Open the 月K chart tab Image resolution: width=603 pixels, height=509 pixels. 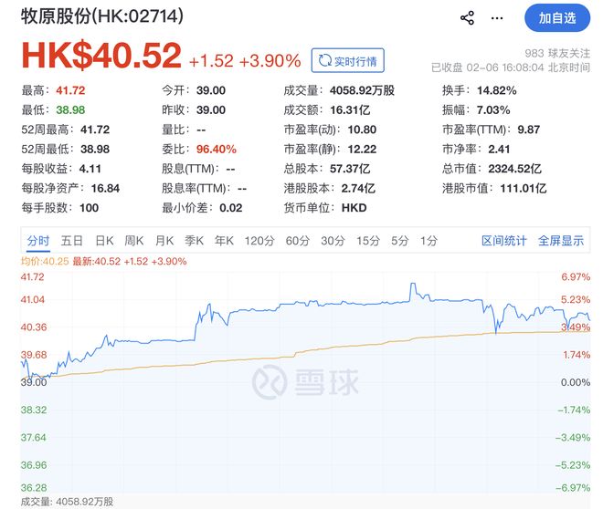(x=164, y=241)
